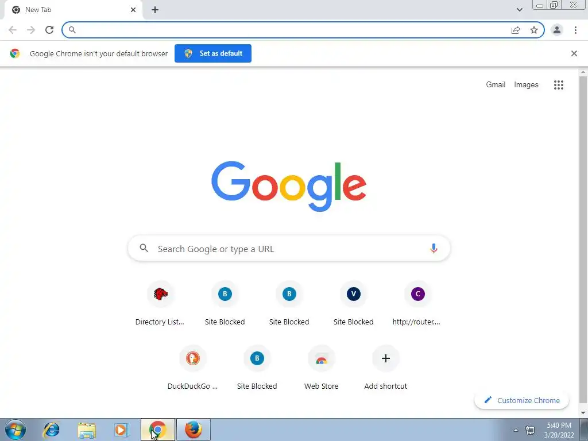Open the Directory List shortcut

(160, 303)
